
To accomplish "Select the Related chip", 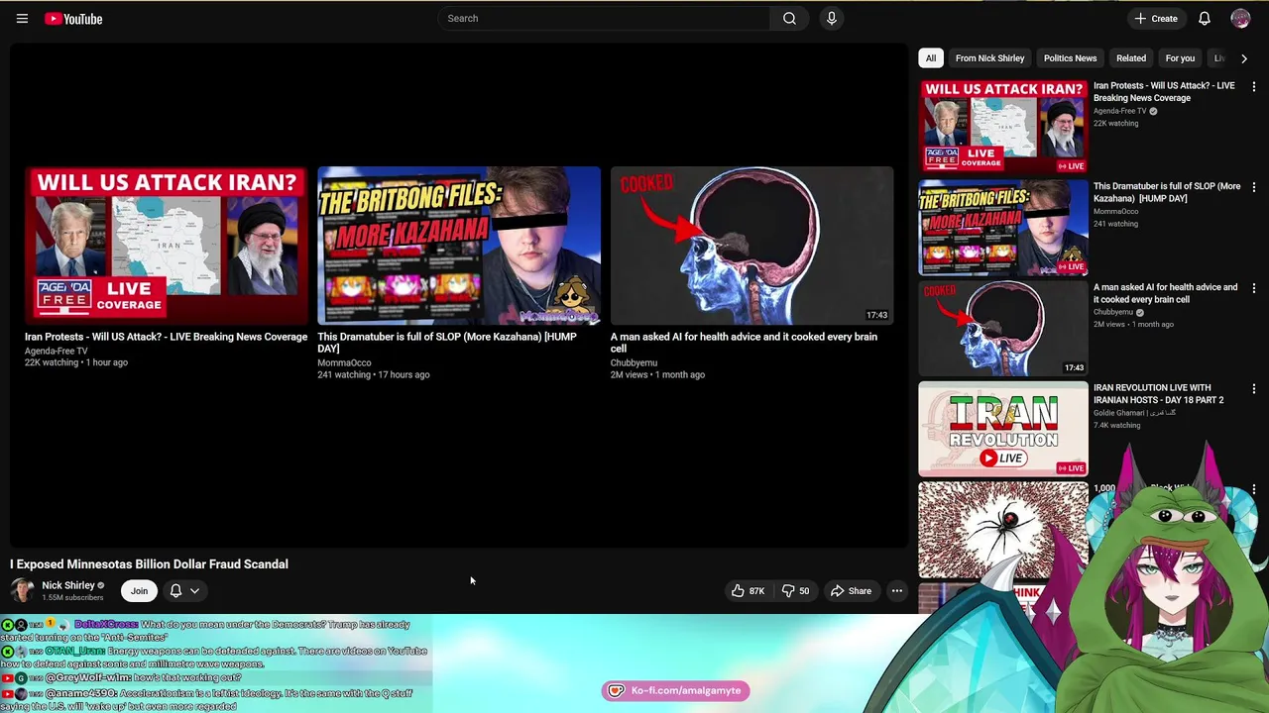I will [1131, 58].
